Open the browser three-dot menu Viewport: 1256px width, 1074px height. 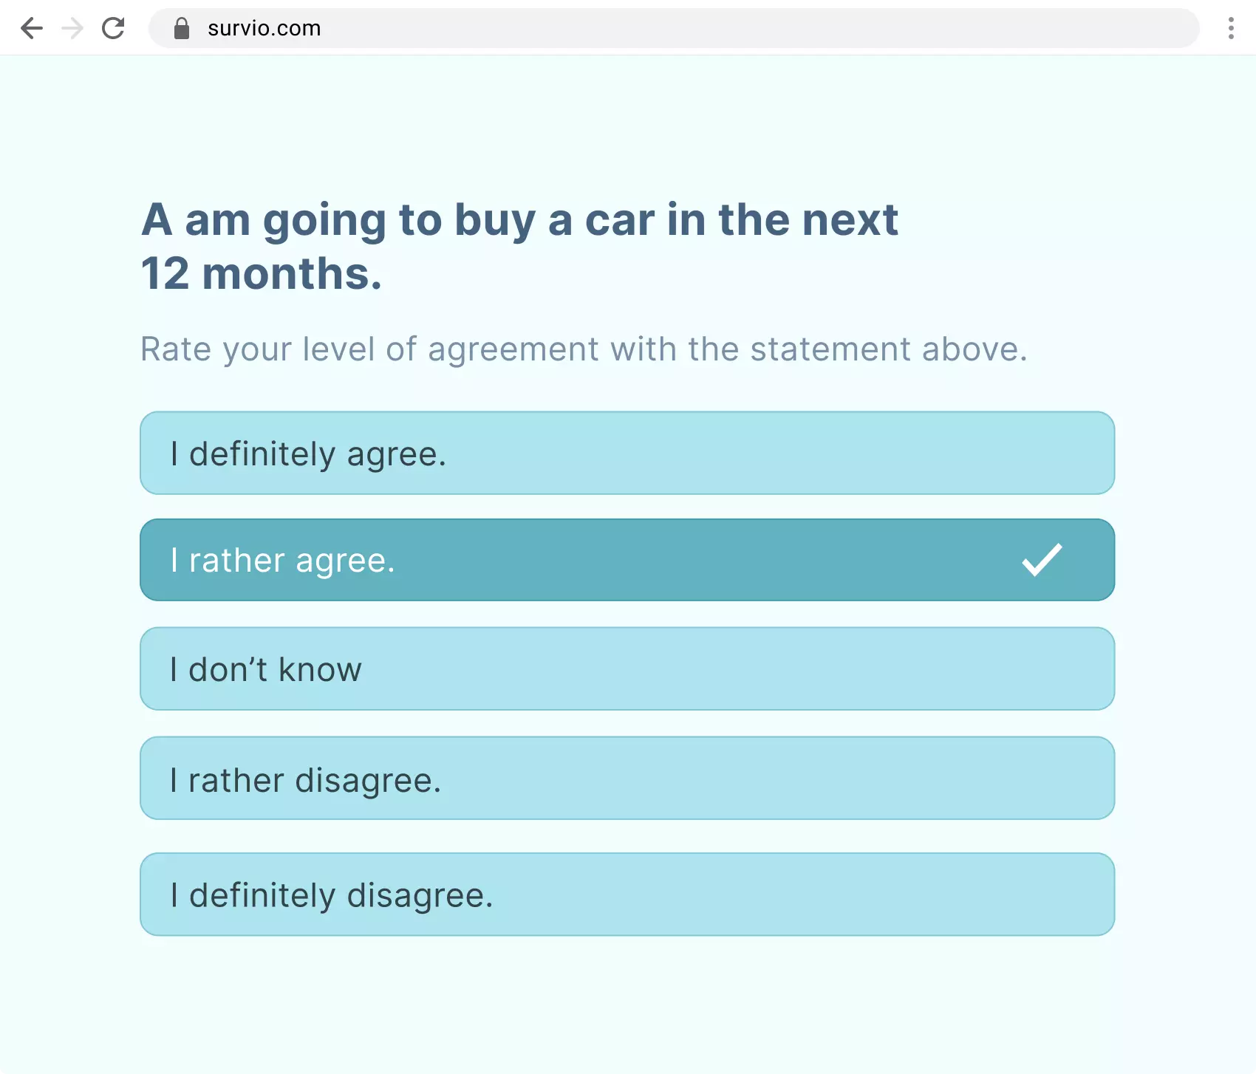(1230, 29)
